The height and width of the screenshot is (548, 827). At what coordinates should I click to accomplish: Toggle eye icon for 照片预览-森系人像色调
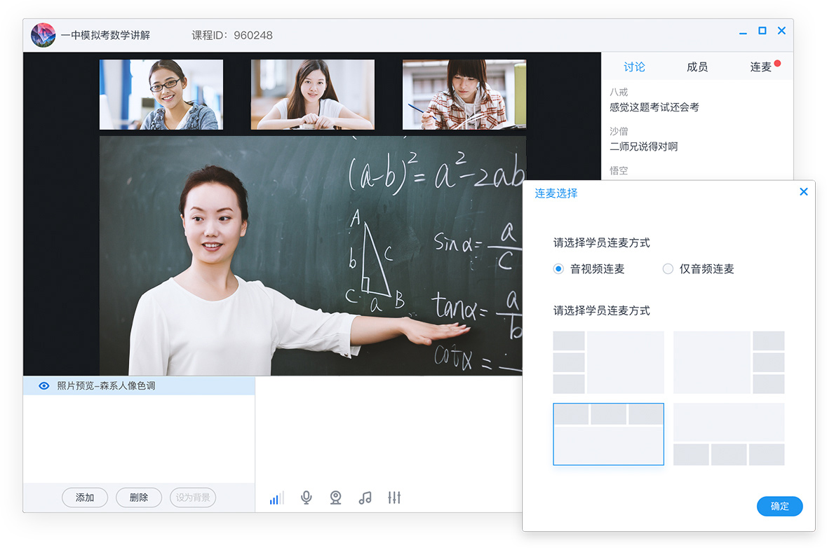pyautogui.click(x=44, y=386)
